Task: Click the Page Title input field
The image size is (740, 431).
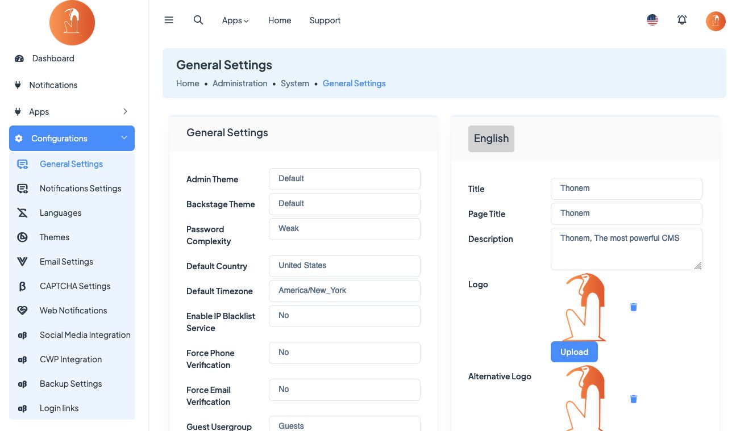Action: tap(626, 214)
